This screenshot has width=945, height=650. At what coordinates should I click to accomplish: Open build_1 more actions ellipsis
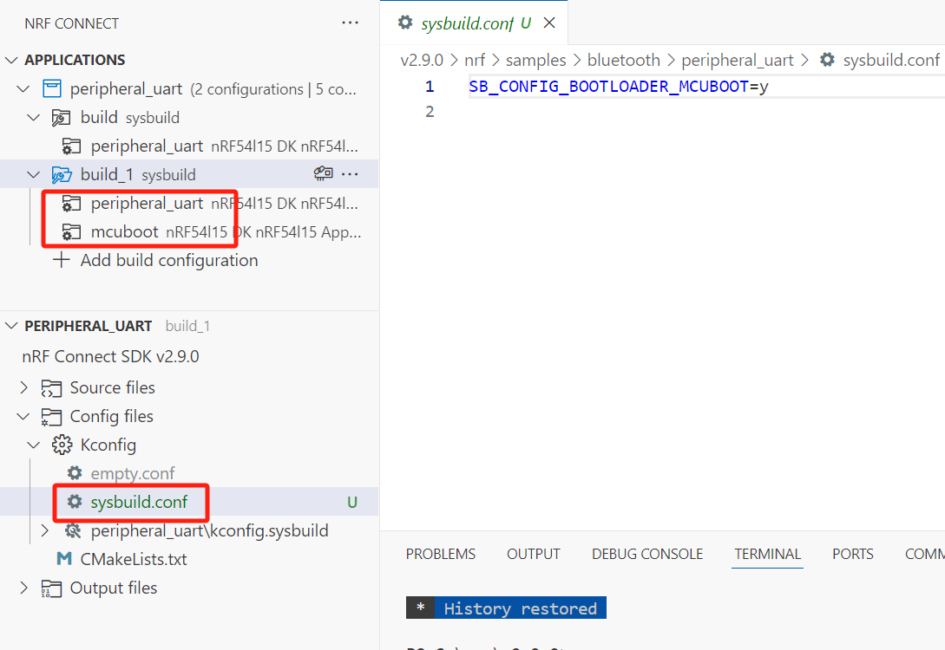coord(351,174)
